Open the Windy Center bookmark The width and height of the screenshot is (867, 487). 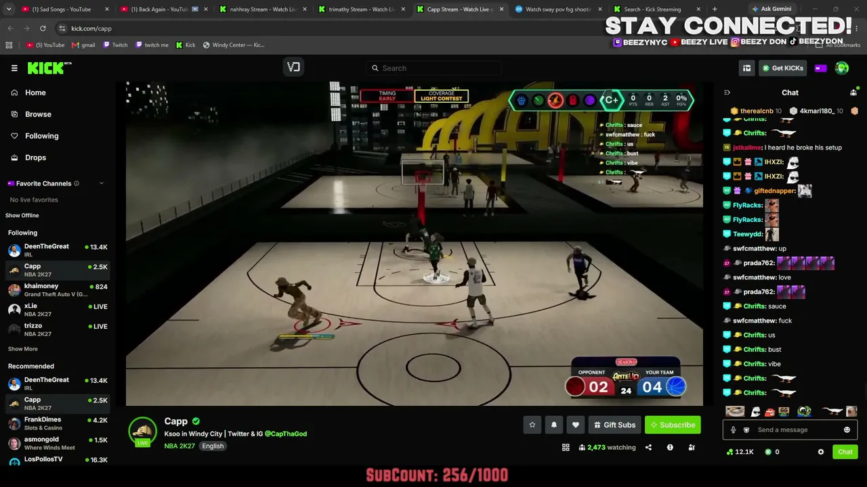click(x=234, y=45)
